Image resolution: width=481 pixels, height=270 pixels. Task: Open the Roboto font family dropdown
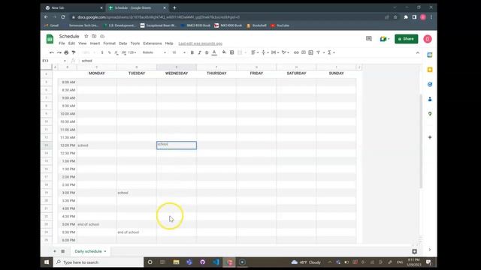[154, 52]
